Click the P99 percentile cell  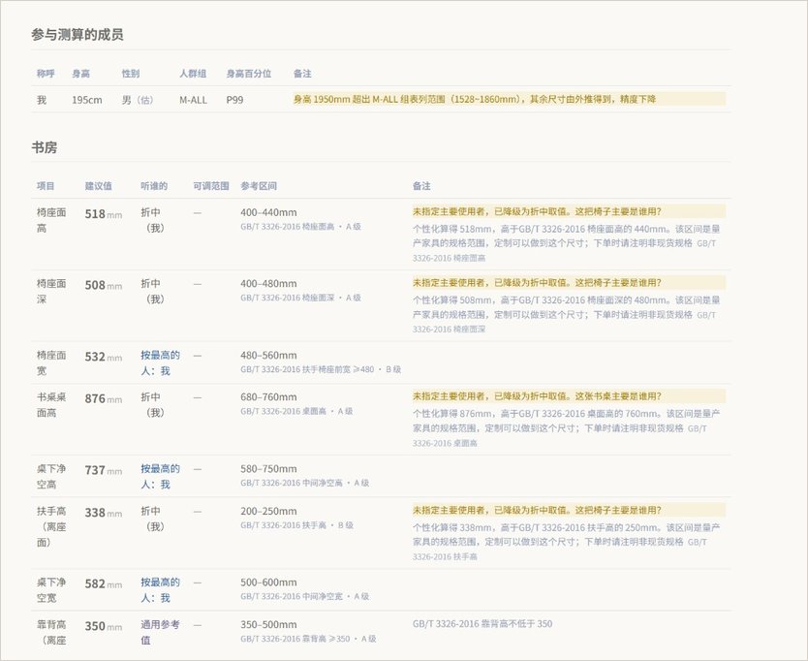tap(234, 100)
